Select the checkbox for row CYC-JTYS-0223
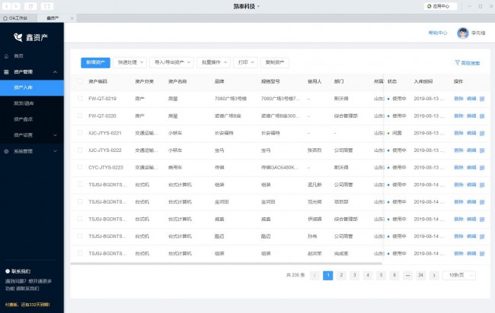Image resolution: width=495 pixels, height=313 pixels. point(81,167)
